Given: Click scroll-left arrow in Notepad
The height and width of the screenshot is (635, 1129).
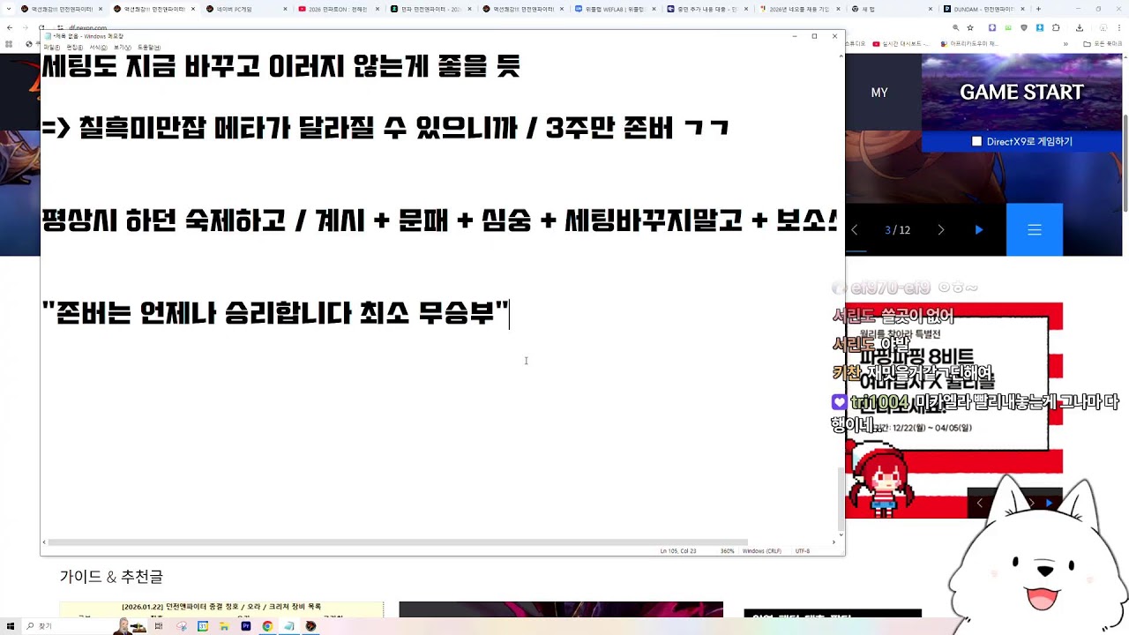Looking at the screenshot, I should click(45, 542).
